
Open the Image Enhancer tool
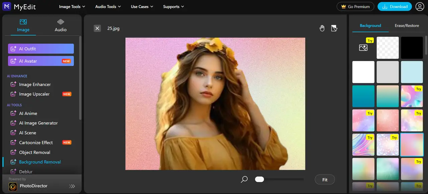tap(35, 84)
